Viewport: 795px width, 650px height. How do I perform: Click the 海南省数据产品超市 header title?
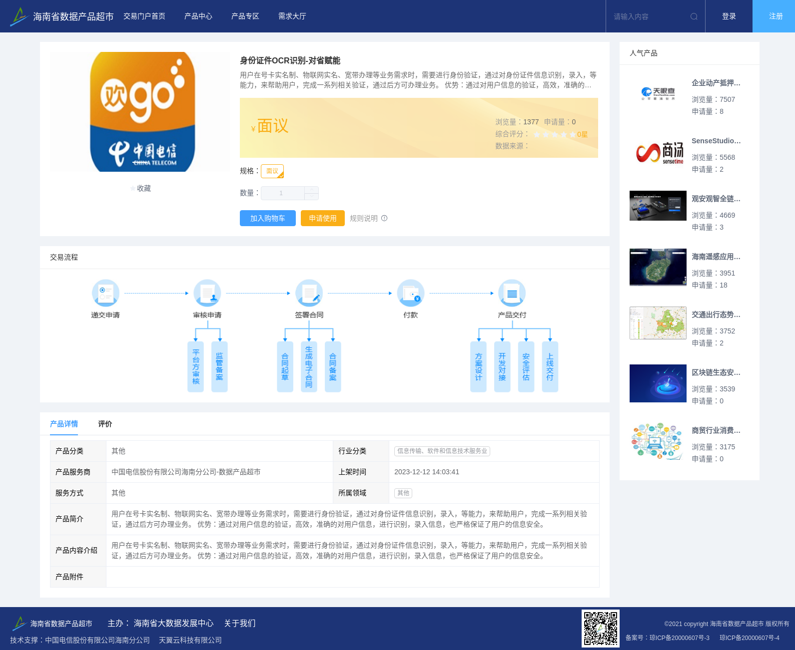(x=73, y=16)
